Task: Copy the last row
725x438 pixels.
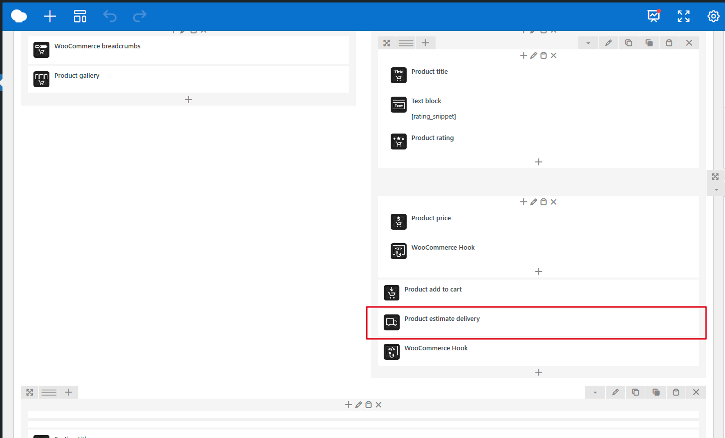Action: point(636,392)
